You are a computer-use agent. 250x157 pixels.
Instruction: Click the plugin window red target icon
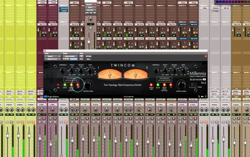pos(206,56)
